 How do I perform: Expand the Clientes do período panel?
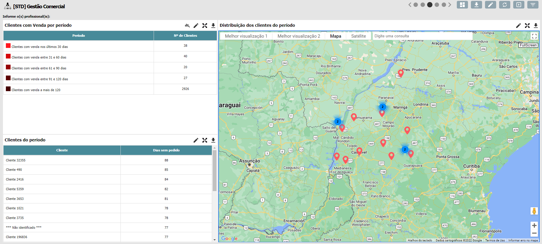(205, 140)
